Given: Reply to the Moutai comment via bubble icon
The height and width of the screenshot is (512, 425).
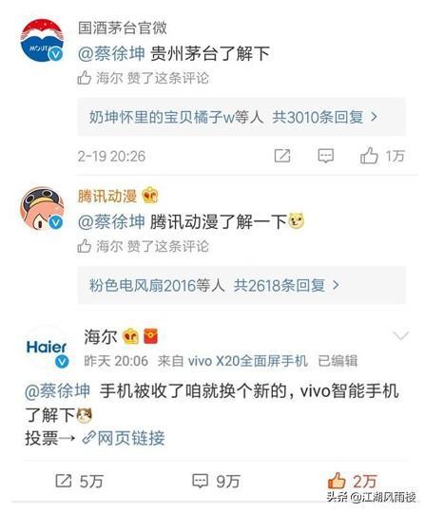Looking at the screenshot, I should point(325,156).
